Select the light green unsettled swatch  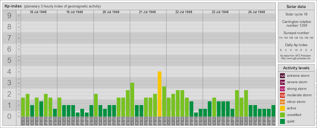click(282, 115)
